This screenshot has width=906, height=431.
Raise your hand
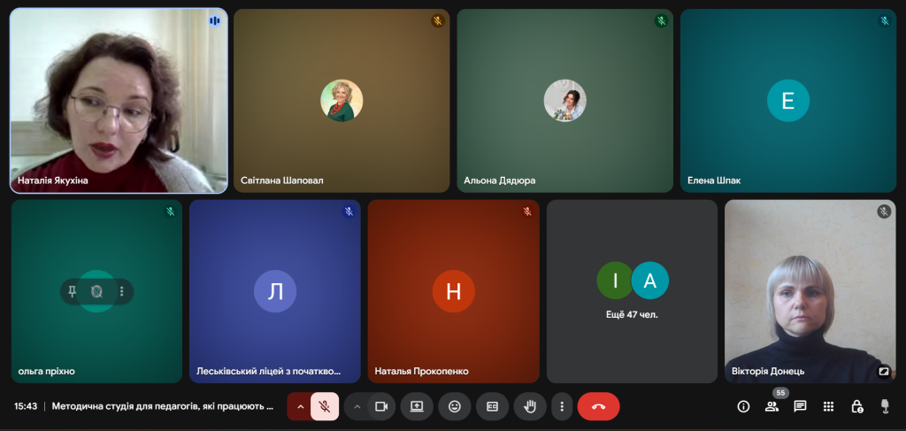tap(530, 406)
